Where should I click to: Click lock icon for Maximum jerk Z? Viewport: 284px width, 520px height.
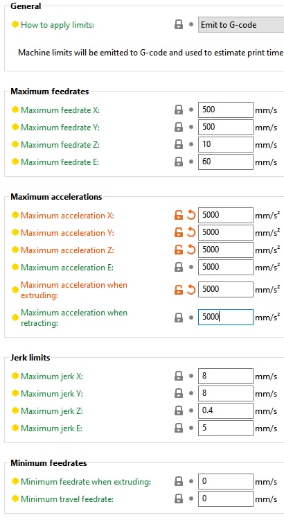pos(179,410)
